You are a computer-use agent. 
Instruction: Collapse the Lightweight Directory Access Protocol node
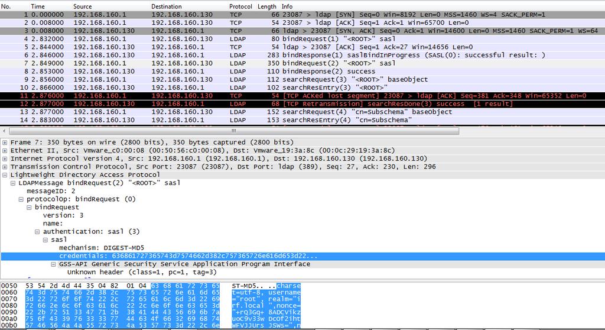pos(5,175)
